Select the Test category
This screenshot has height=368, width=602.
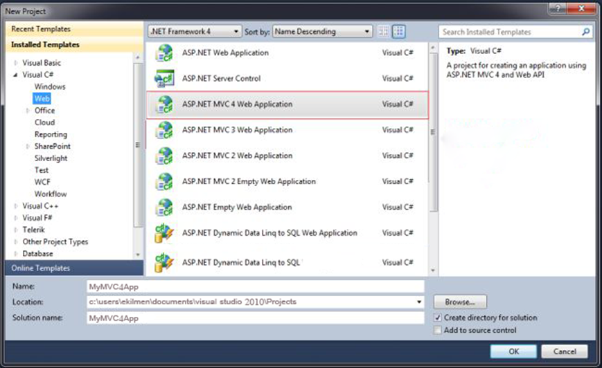(x=42, y=170)
